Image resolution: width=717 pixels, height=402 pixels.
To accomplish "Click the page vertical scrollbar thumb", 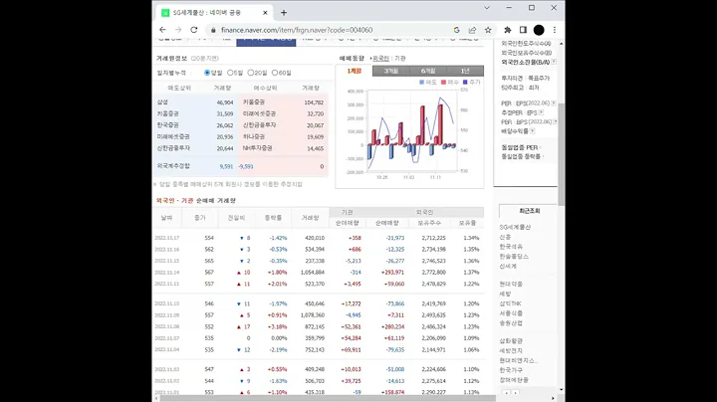I will click(x=561, y=154).
